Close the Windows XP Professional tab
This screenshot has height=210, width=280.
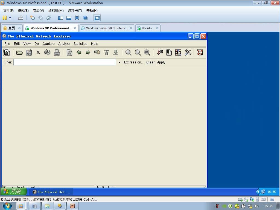(75, 28)
